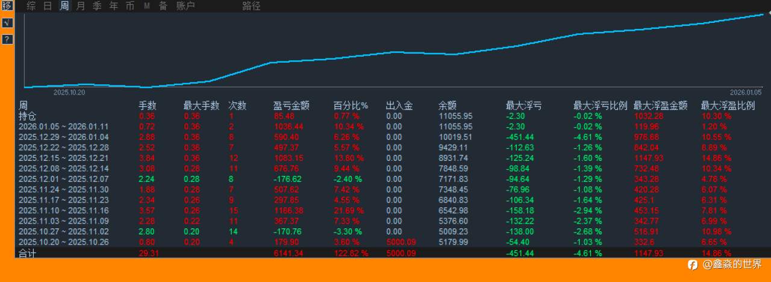This screenshot has width=771, height=282.
Task: Switch to the 年 yearly tab
Action: click(114, 6)
